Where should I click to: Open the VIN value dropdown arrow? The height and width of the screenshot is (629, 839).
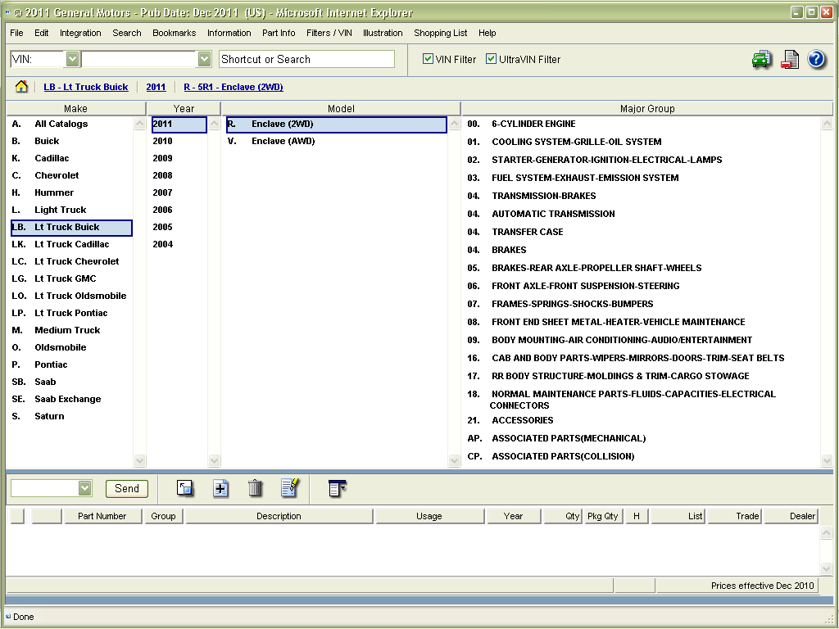click(204, 59)
